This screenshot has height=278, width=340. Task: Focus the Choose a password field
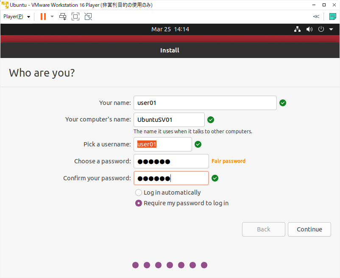point(171,161)
